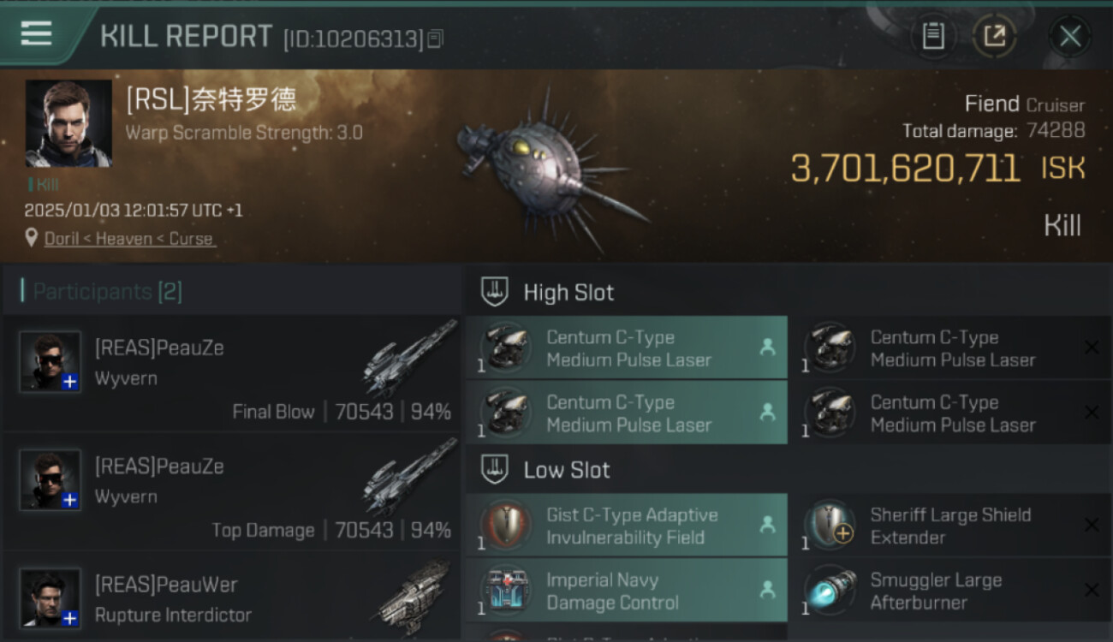
Task: Open the hamburger menu
Action: tap(36, 33)
